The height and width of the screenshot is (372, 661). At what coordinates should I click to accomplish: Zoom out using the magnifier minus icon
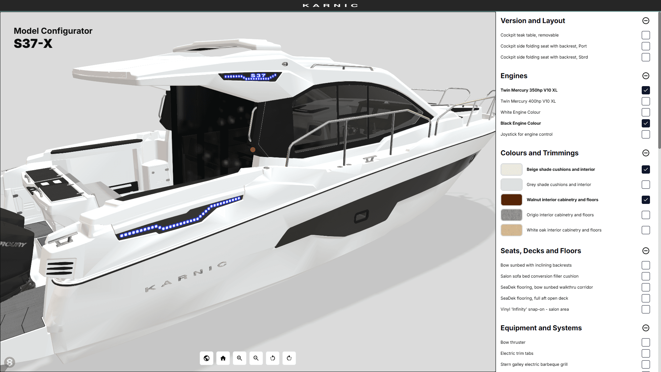coord(256,358)
